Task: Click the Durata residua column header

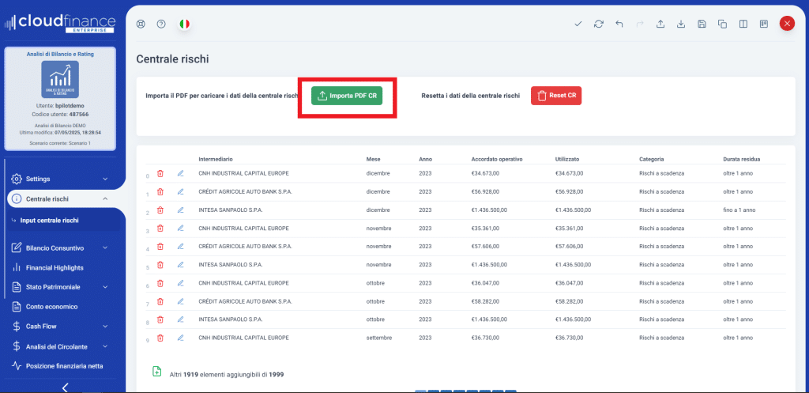Action: pos(741,159)
